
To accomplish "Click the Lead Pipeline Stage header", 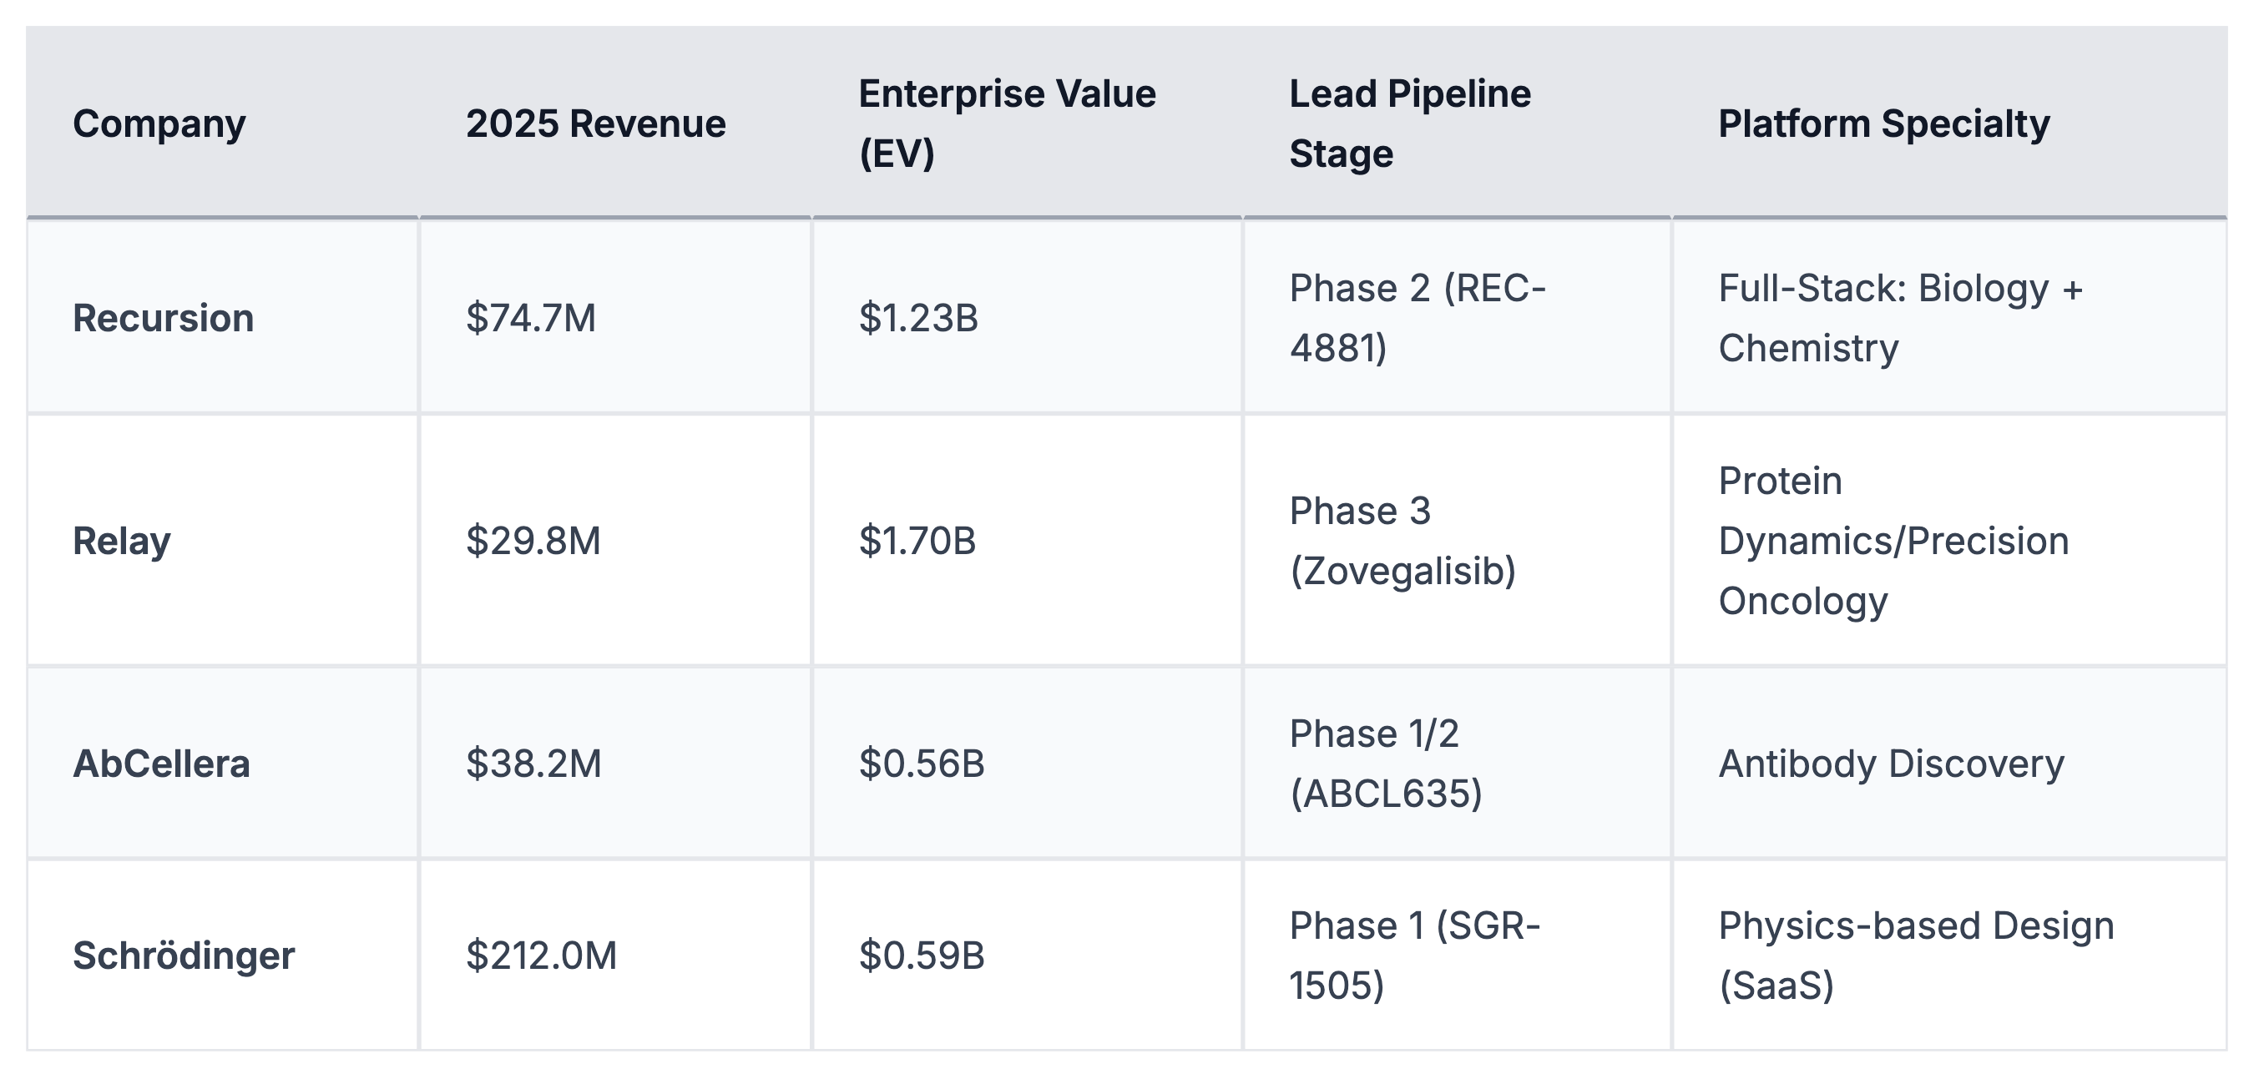I will point(1410,124).
